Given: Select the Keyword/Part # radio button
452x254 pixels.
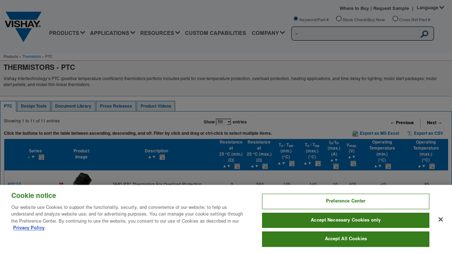Looking at the screenshot, I should [295, 19].
